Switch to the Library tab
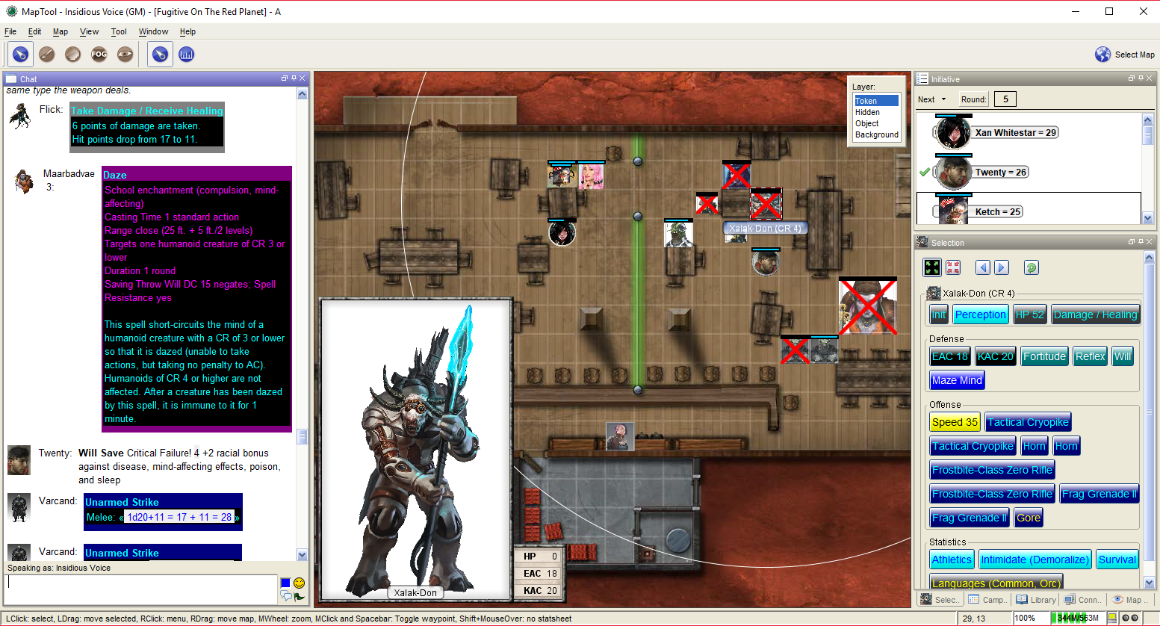This screenshot has height=626, width=1160. 1036,600
